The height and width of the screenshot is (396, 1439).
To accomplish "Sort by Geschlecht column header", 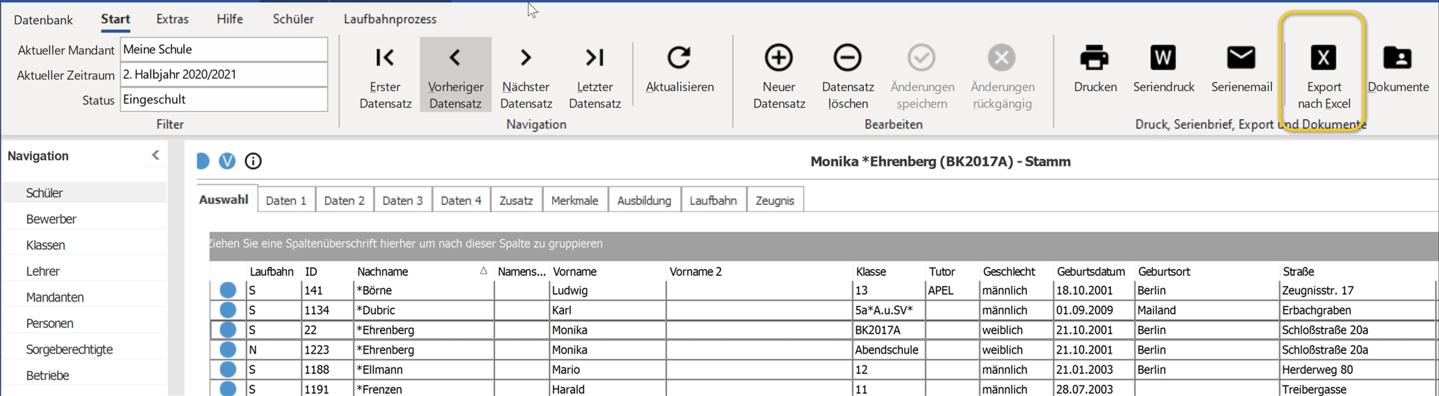I will point(1016,272).
